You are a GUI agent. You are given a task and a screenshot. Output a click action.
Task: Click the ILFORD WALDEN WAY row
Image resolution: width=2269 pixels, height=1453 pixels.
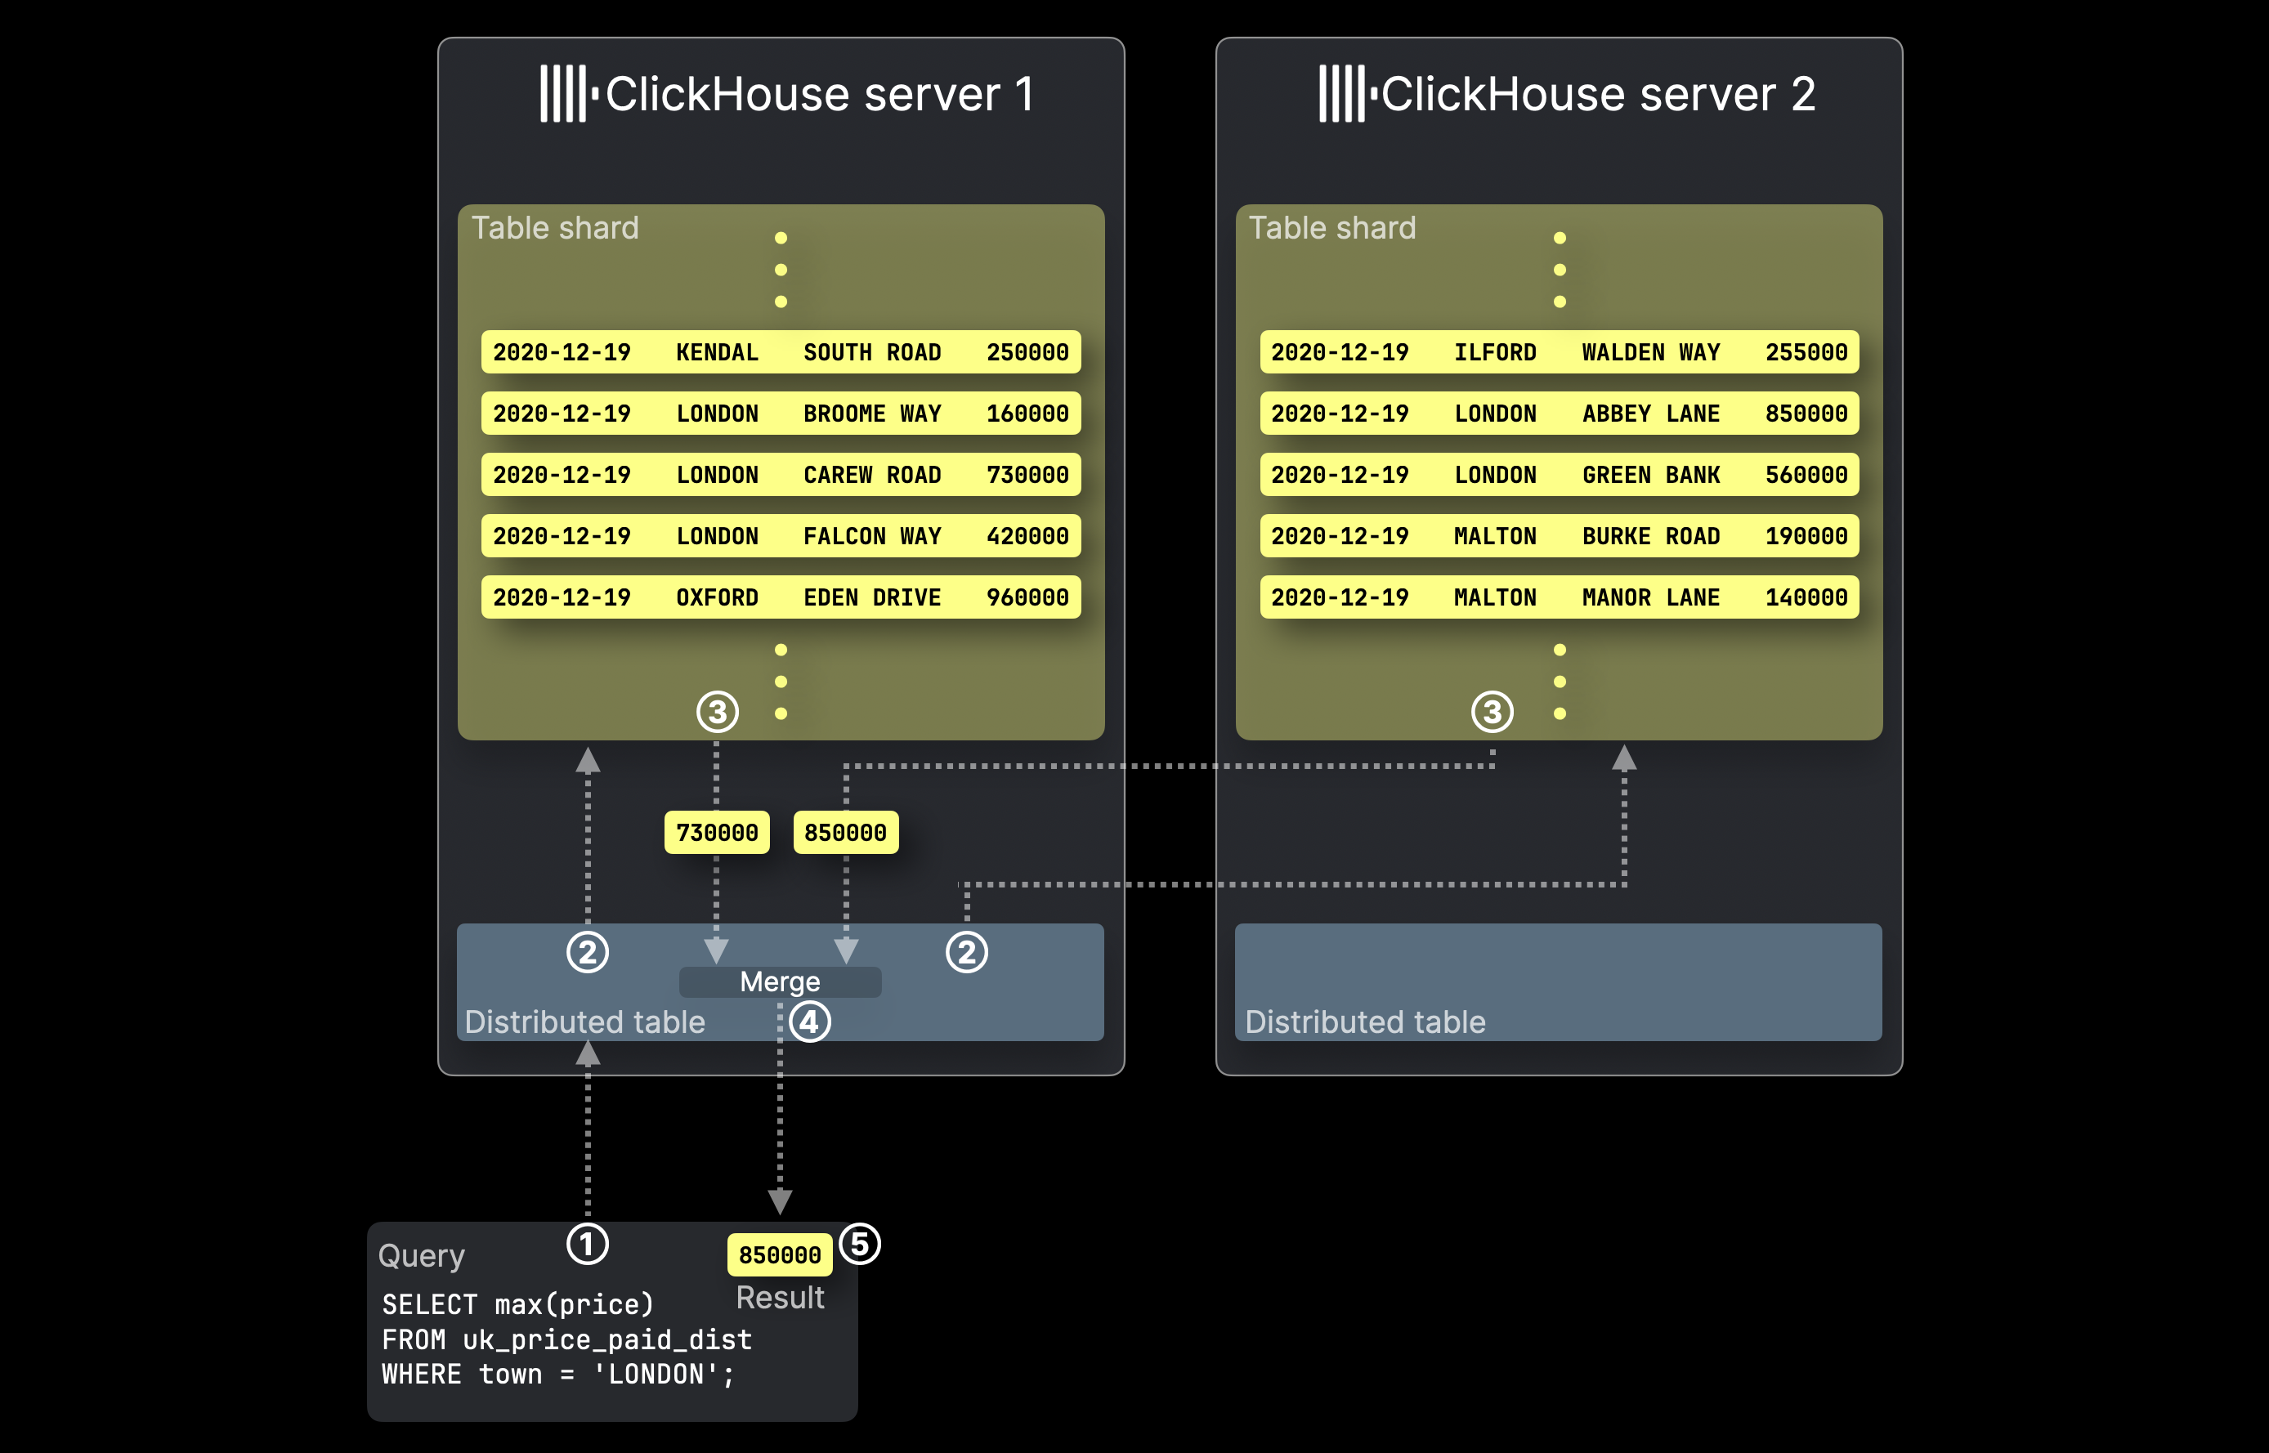pos(1559,352)
